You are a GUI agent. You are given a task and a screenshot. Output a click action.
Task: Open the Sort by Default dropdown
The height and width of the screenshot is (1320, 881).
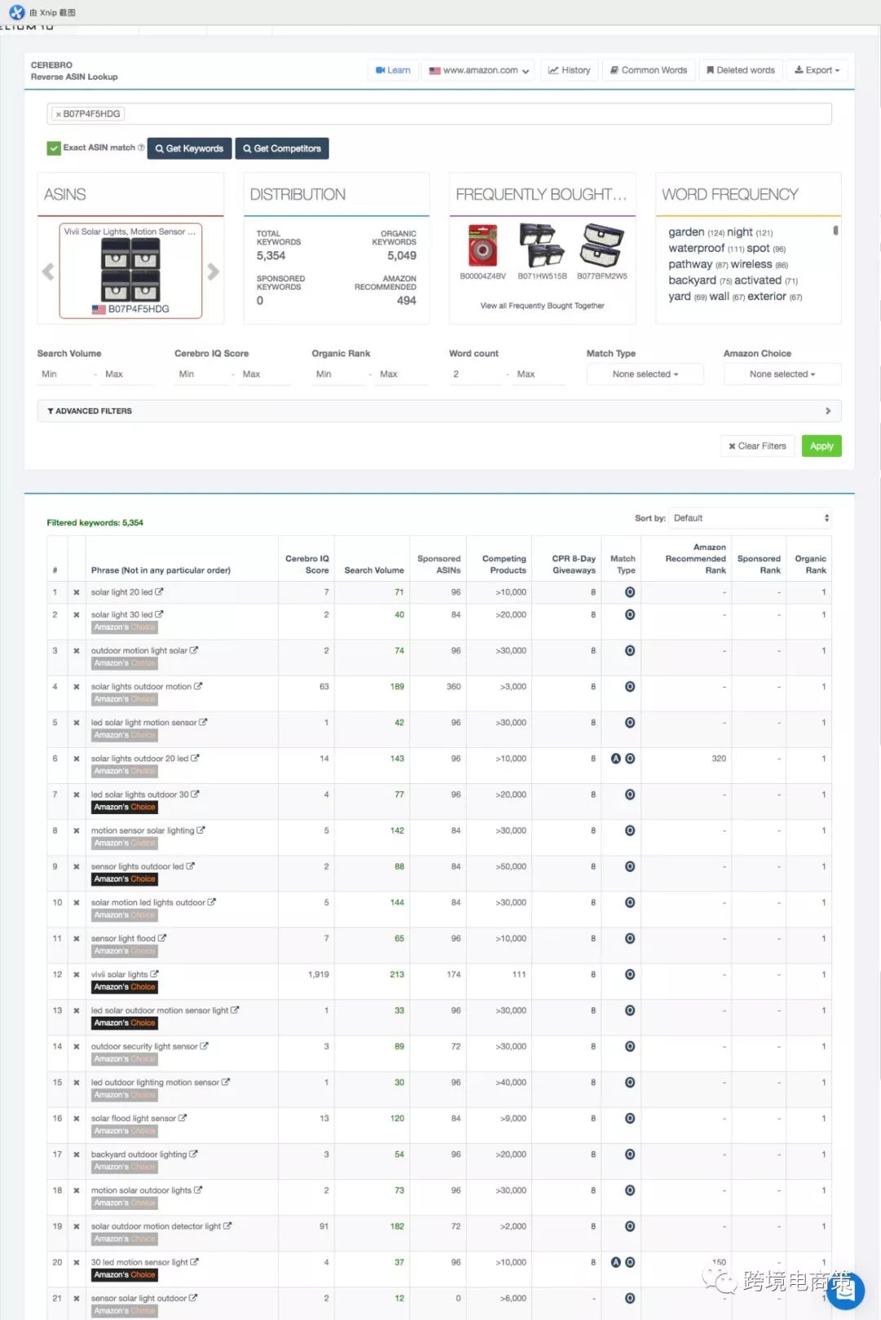click(x=750, y=518)
